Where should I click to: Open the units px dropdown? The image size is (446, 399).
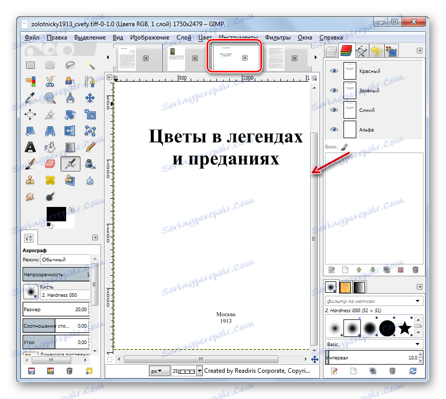[159, 371]
